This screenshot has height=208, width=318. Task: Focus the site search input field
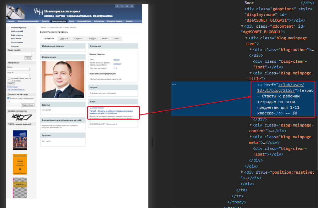(22, 54)
